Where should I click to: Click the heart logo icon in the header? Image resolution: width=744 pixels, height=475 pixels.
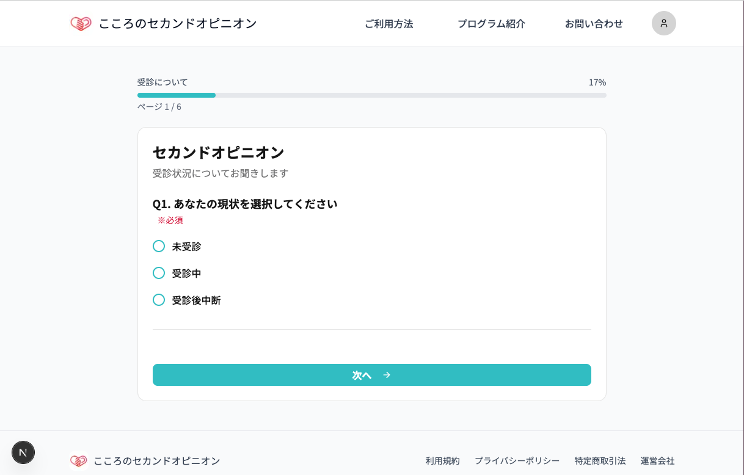coord(81,24)
